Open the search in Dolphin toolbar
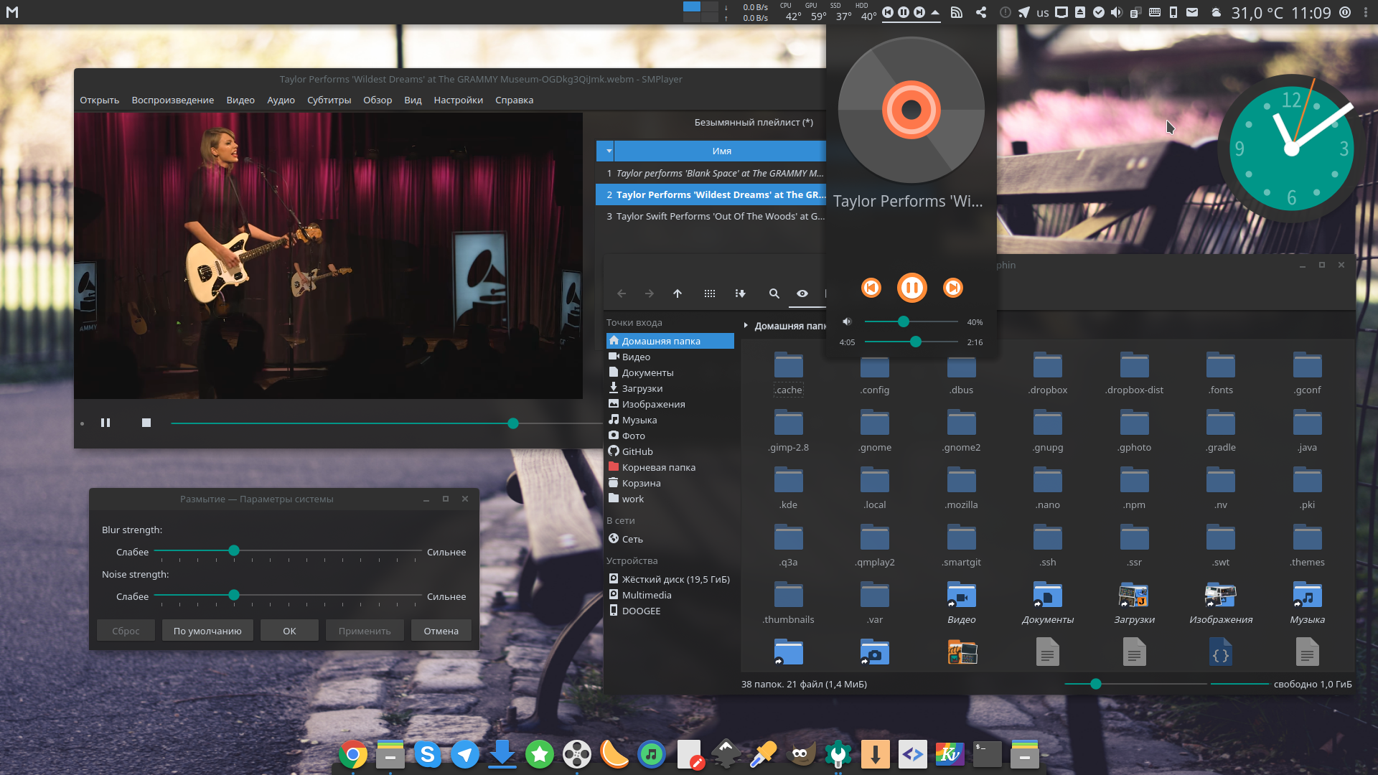The image size is (1378, 775). click(774, 293)
